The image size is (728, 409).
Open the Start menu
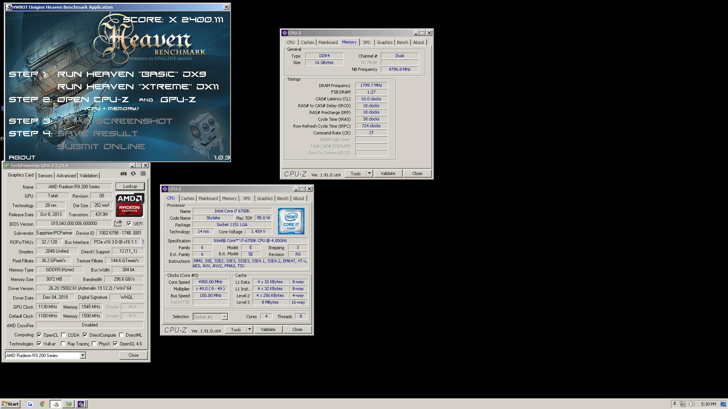[10, 404]
